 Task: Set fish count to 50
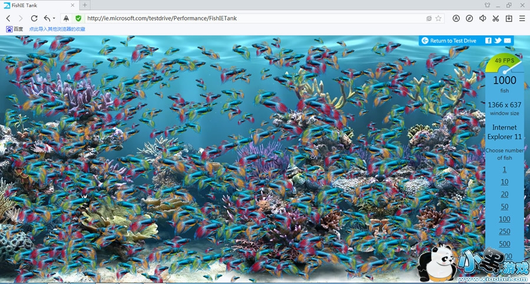pyautogui.click(x=504, y=207)
